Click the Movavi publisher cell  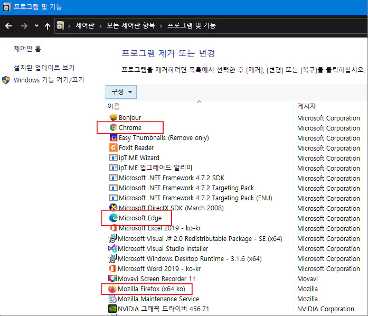(307, 278)
